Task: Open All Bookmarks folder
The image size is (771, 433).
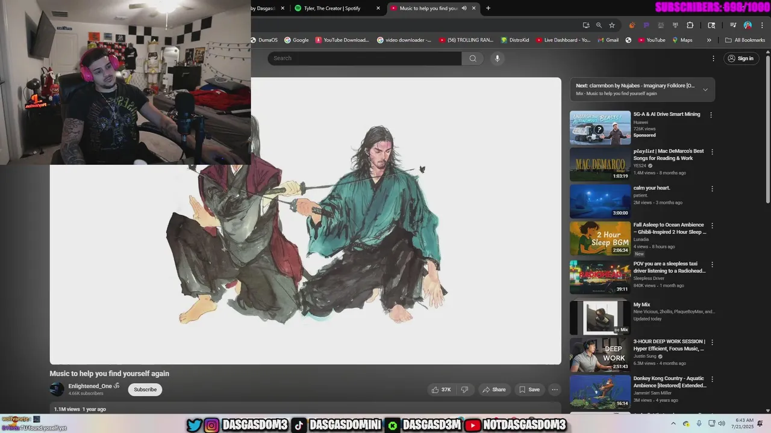Action: (745, 40)
